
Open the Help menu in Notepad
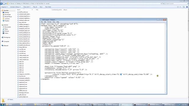click(58, 22)
